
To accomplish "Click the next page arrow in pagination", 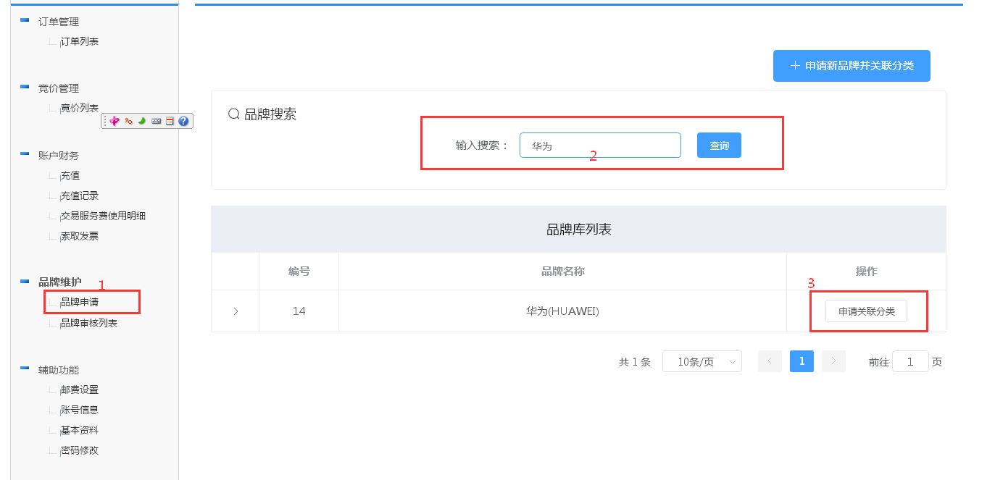I will 833,361.
